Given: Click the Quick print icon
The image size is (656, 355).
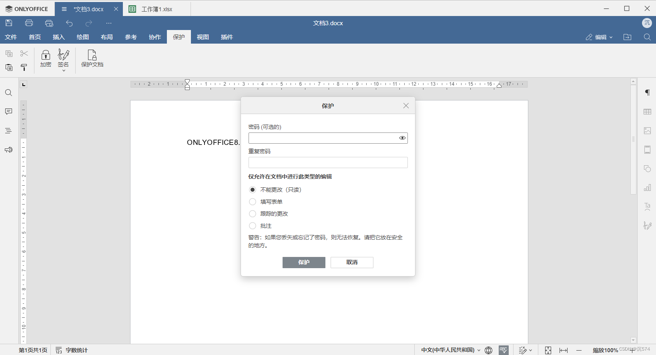Looking at the screenshot, I should click(49, 23).
